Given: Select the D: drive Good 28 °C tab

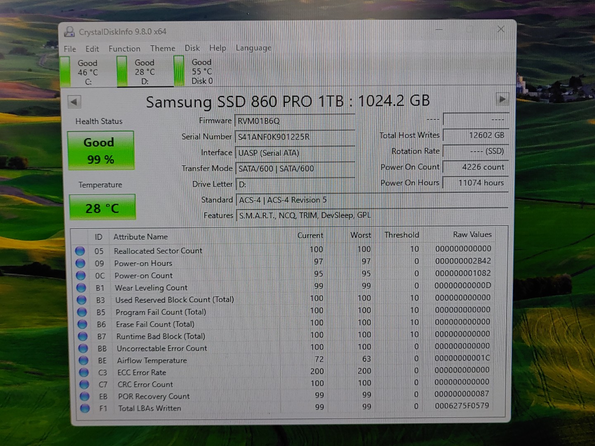Looking at the screenshot, I should [x=140, y=72].
